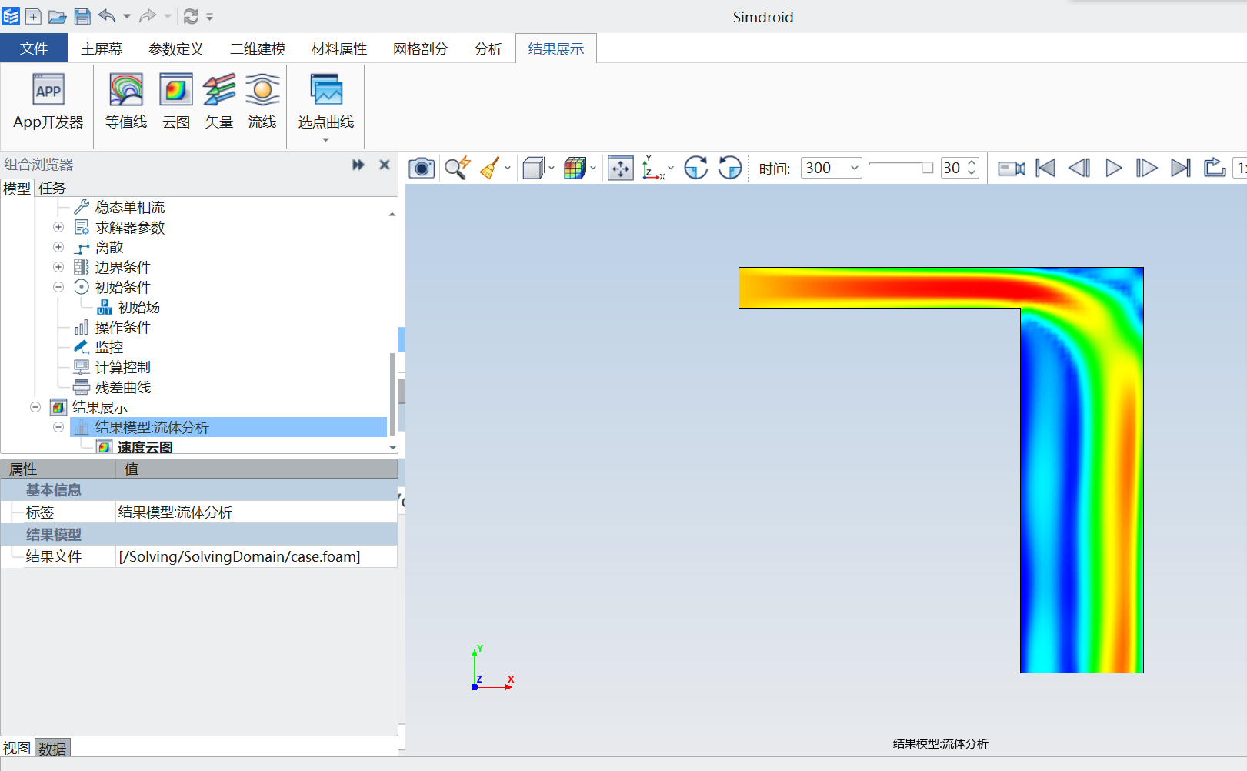Open the 选点曲线 point curve tool
This screenshot has width=1247, height=771.
(326, 107)
